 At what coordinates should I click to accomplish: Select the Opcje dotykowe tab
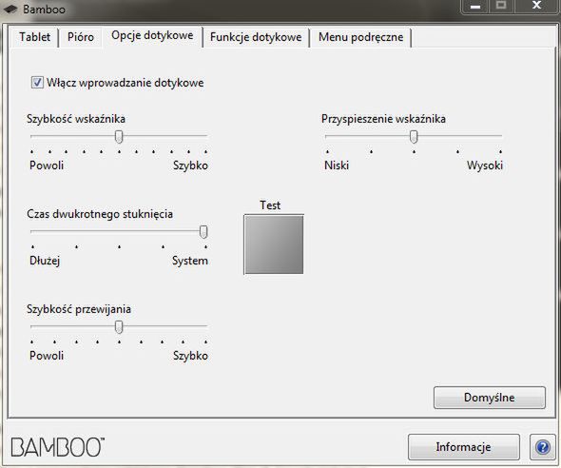(x=152, y=35)
